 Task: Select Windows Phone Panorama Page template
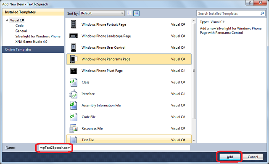[106, 59]
